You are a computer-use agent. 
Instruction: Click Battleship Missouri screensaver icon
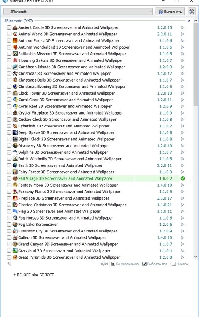tap(15, 54)
